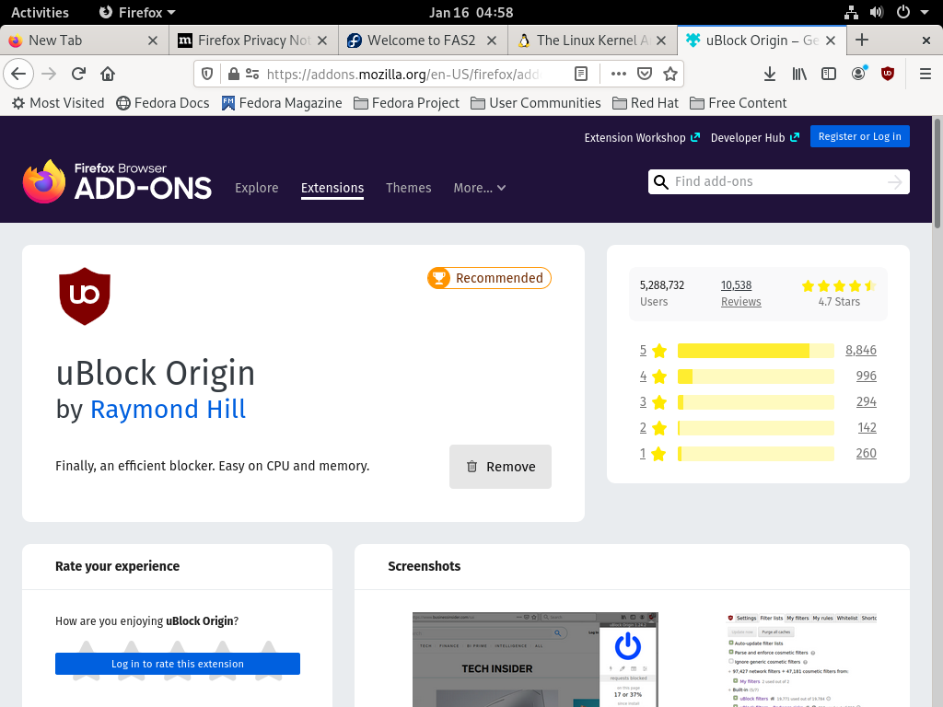943x707 pixels.
Task: Open Free Content bookmarks folder
Action: point(738,103)
